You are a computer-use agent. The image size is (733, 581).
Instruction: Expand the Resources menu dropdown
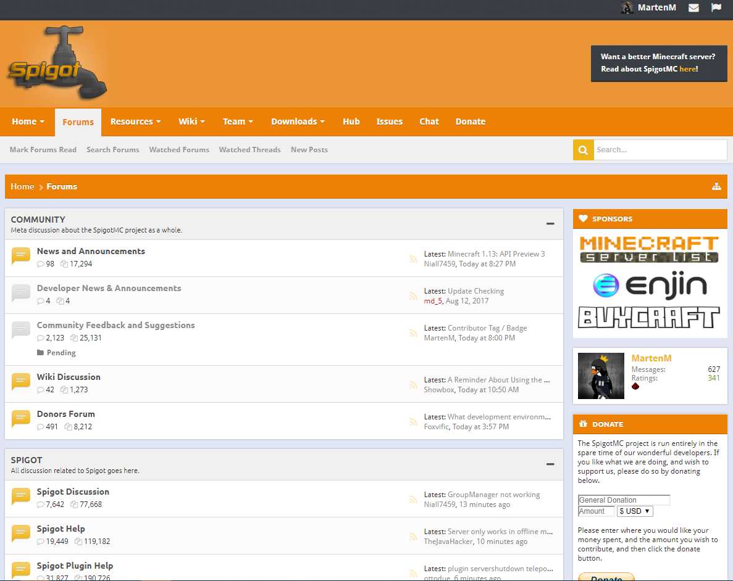click(x=135, y=122)
